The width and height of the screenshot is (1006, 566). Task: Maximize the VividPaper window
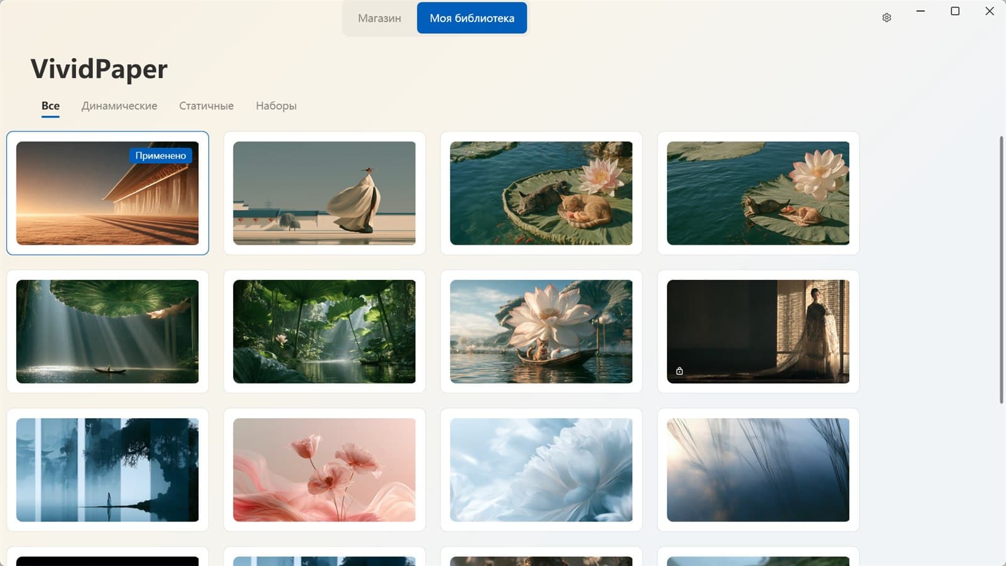tap(955, 11)
